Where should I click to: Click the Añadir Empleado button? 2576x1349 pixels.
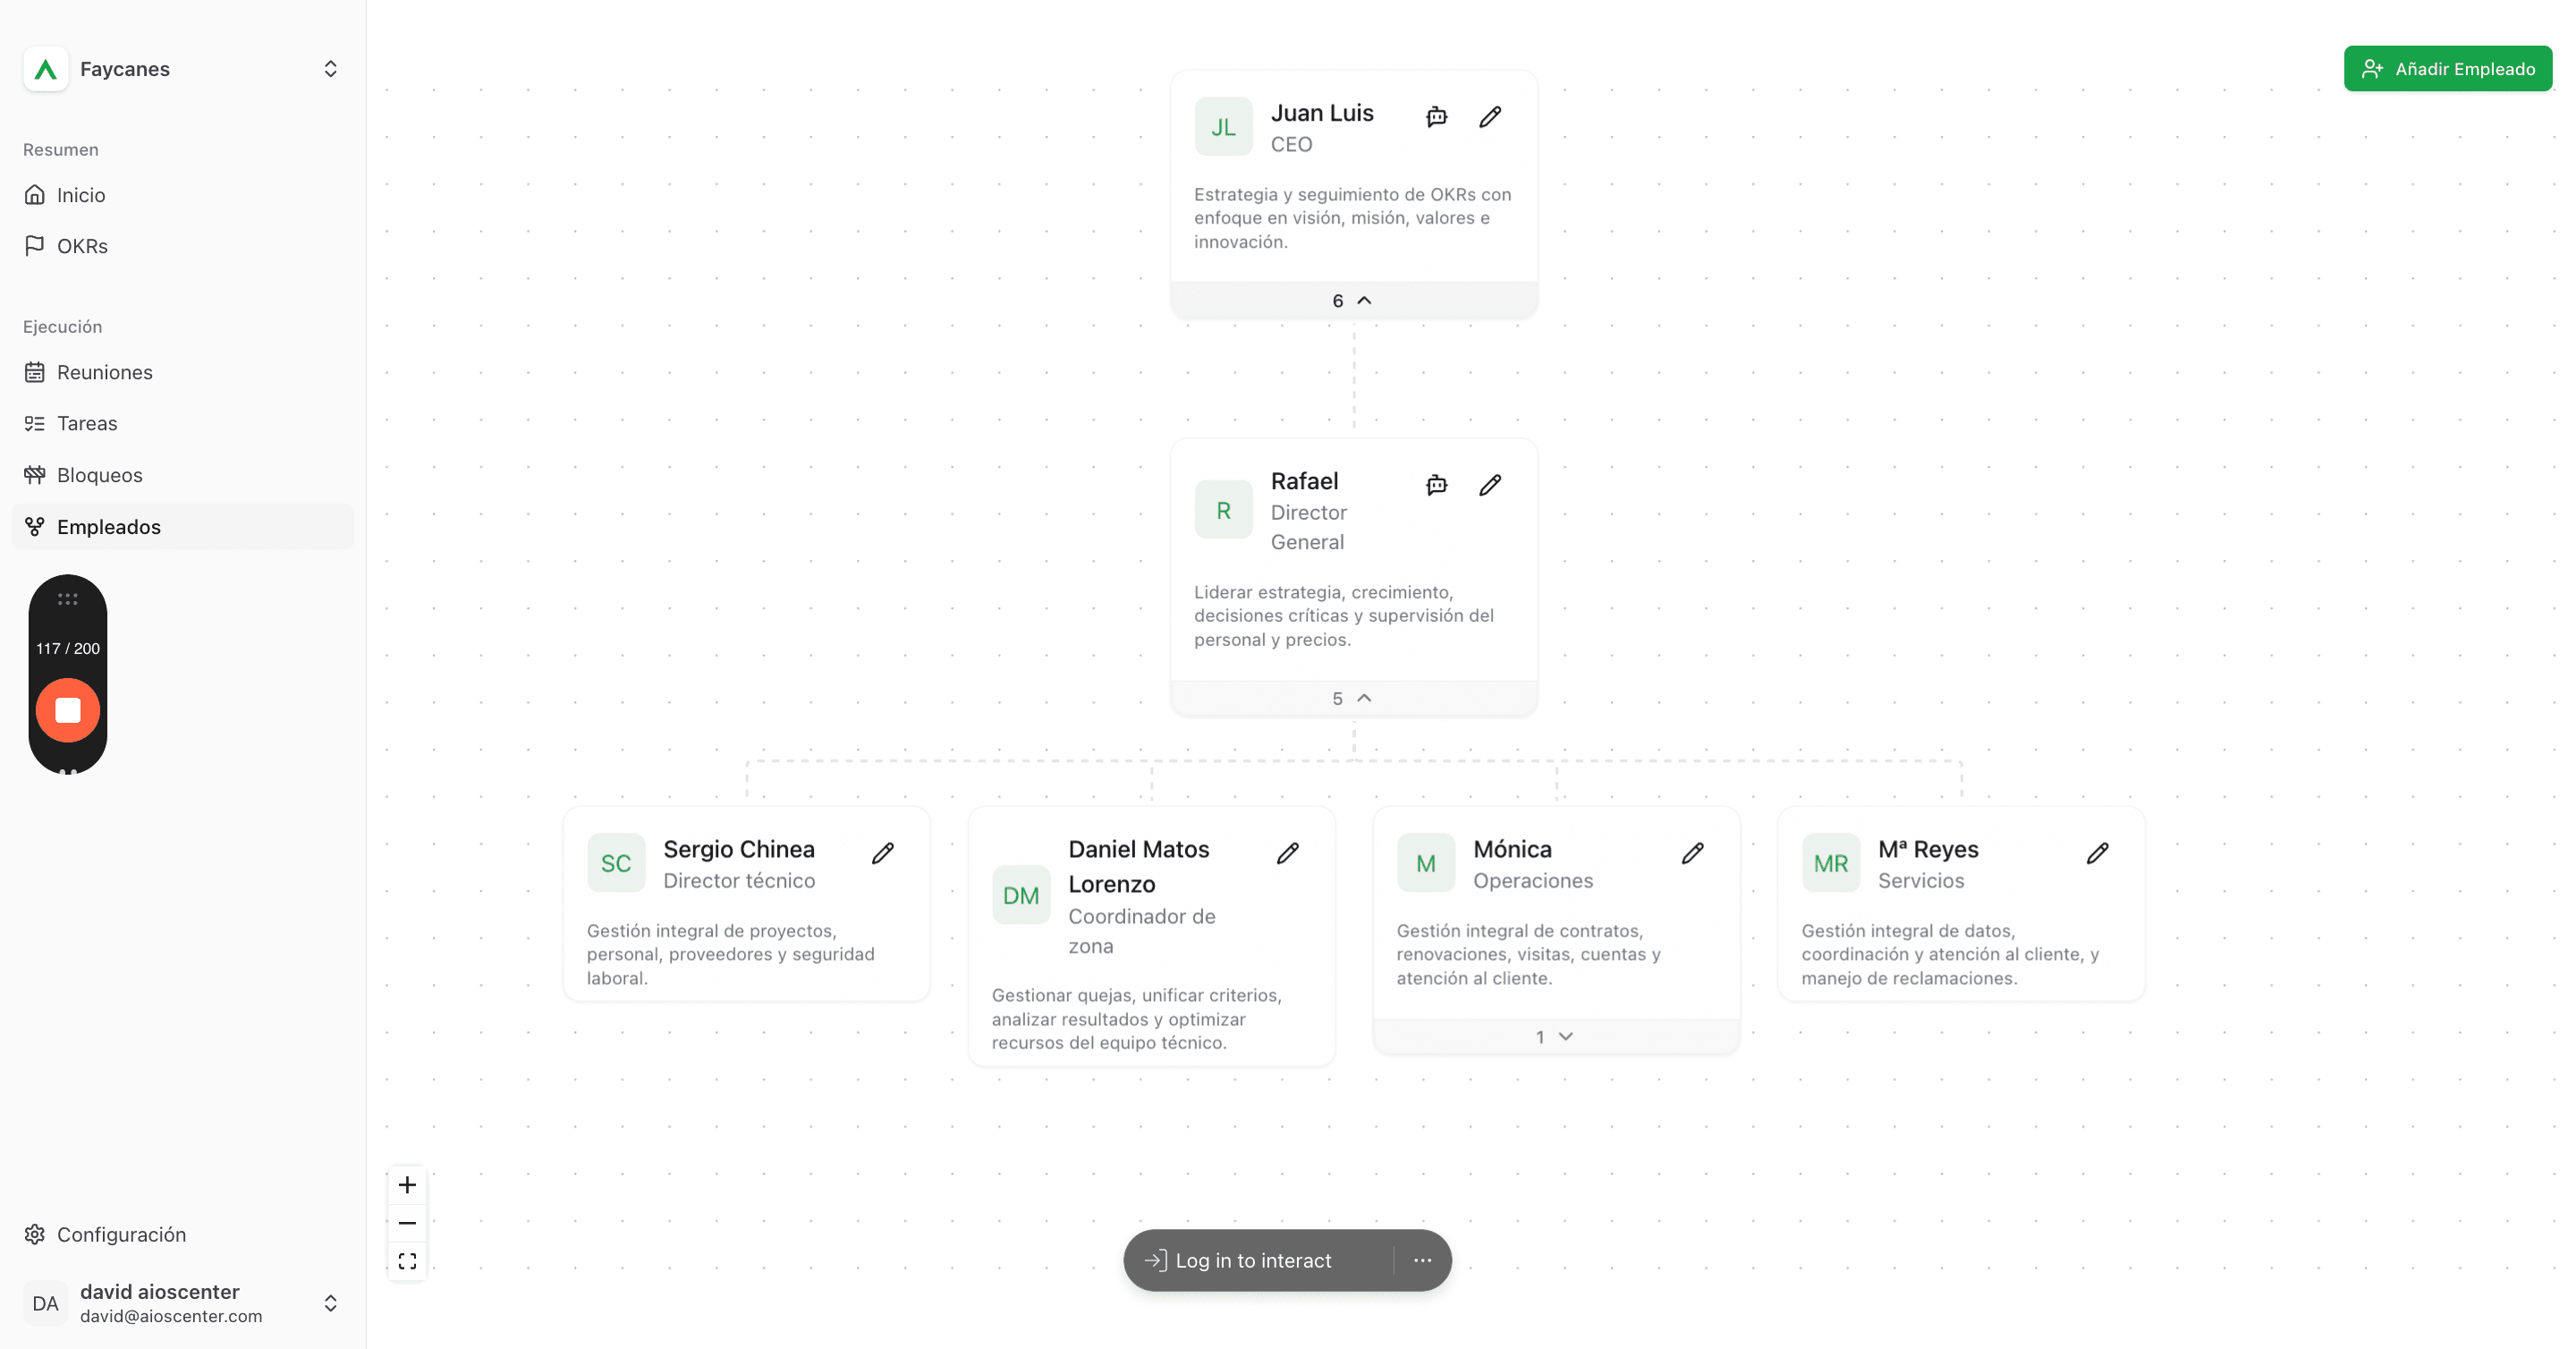(x=2447, y=69)
